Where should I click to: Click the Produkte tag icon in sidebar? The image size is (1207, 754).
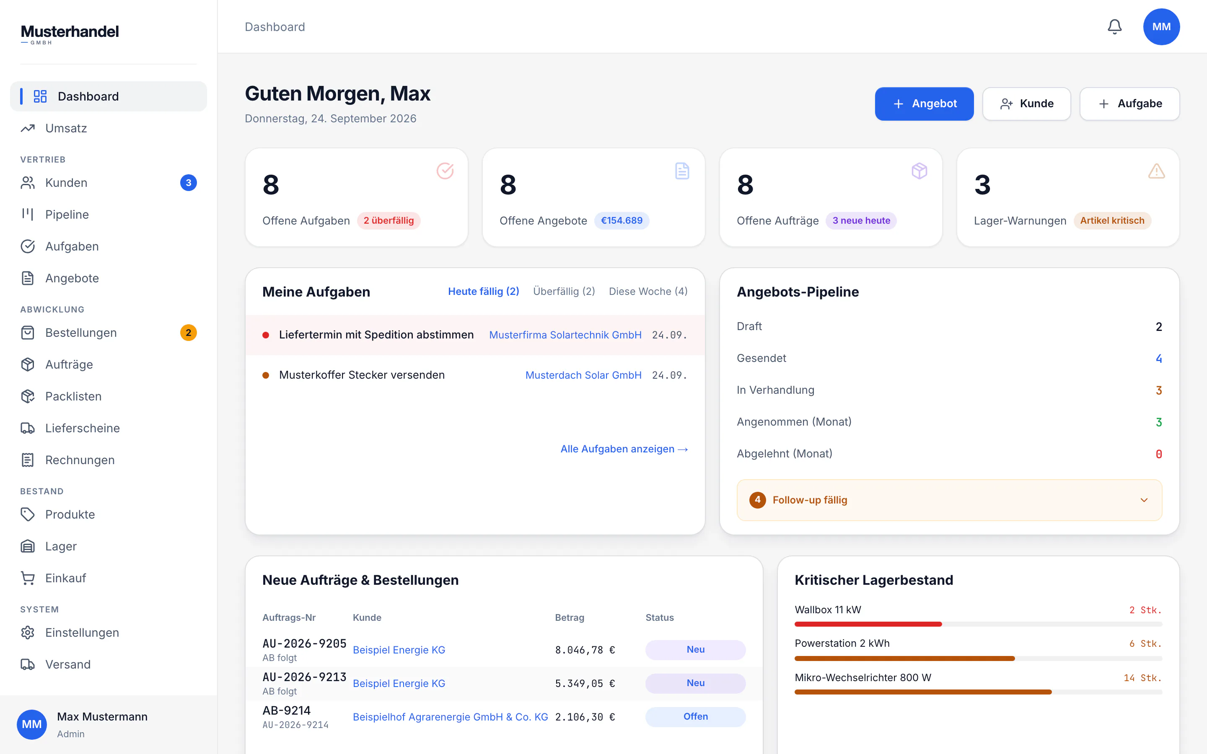coord(28,514)
